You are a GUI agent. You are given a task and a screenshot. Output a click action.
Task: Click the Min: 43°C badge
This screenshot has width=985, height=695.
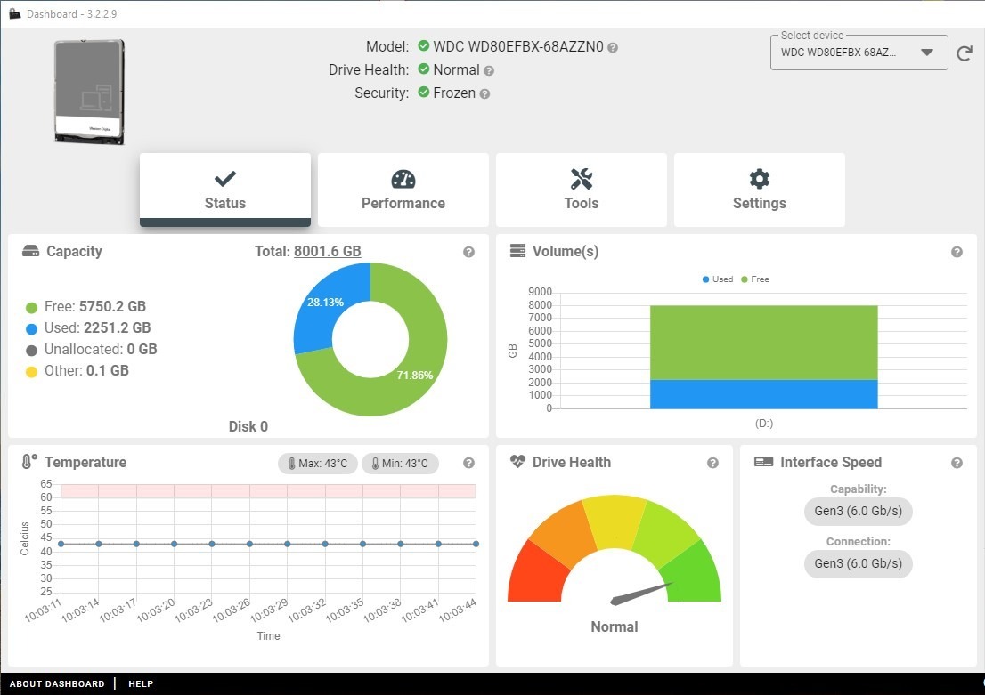[400, 464]
